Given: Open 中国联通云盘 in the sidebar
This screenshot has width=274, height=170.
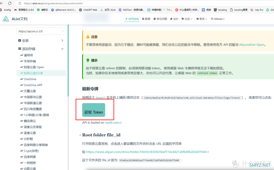Looking at the screenshot, I should [x=31, y=103].
